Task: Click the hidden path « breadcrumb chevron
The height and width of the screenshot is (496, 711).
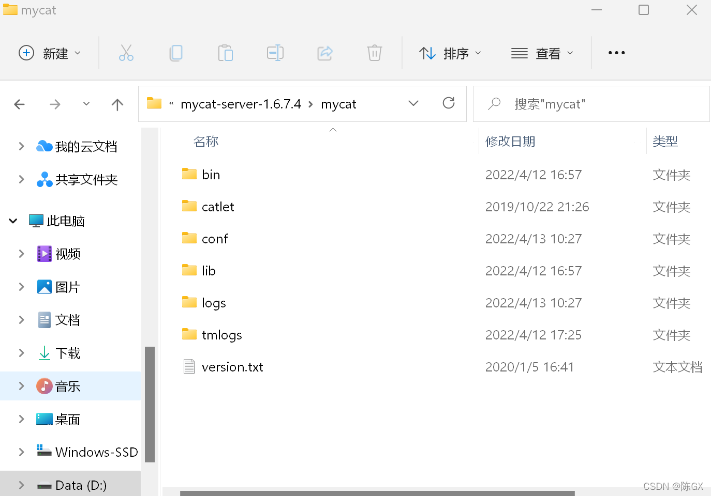Action: [x=171, y=103]
